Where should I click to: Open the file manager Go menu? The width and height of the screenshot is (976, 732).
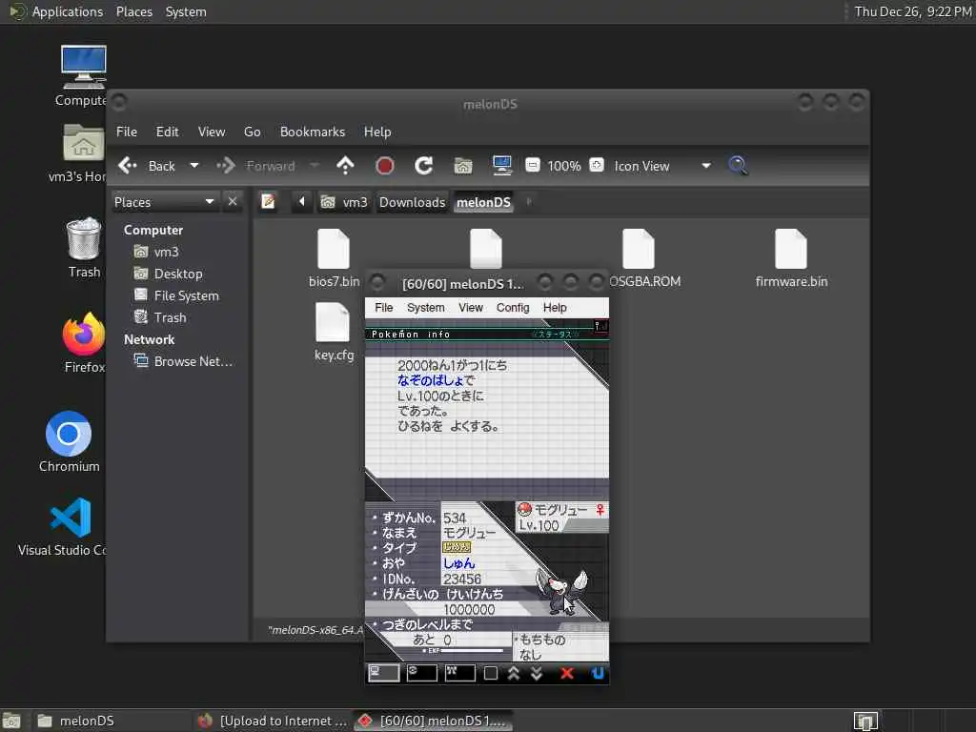click(x=252, y=132)
